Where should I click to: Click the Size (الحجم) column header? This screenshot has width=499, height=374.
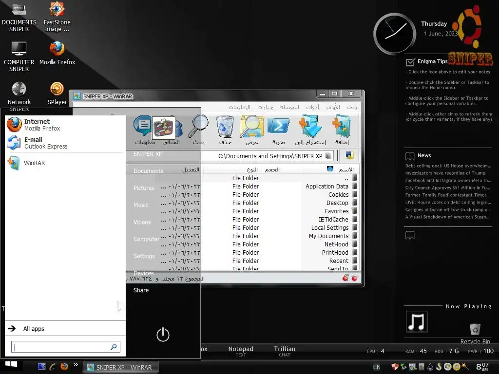pos(281,169)
